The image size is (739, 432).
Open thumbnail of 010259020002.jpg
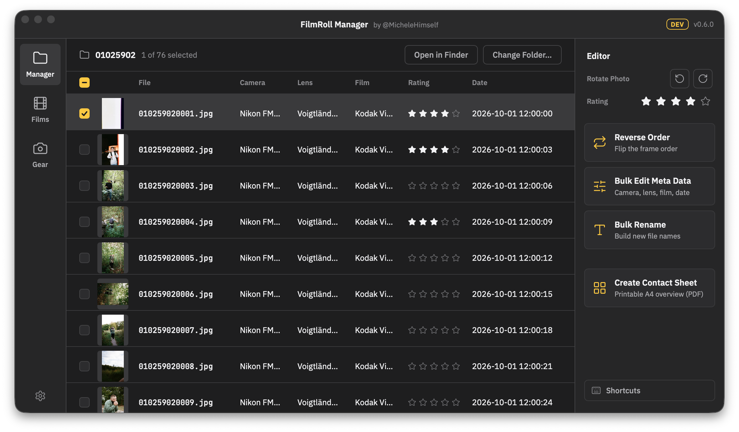[113, 150]
